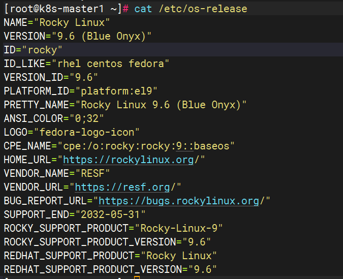The height and width of the screenshot is (279, 343).
Task: Click the ROCKY_SUPPORT_PRODUCT_VERSION="9.6" line
Action: 107,242
